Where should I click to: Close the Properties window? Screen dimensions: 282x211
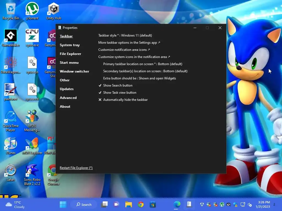[220, 28]
